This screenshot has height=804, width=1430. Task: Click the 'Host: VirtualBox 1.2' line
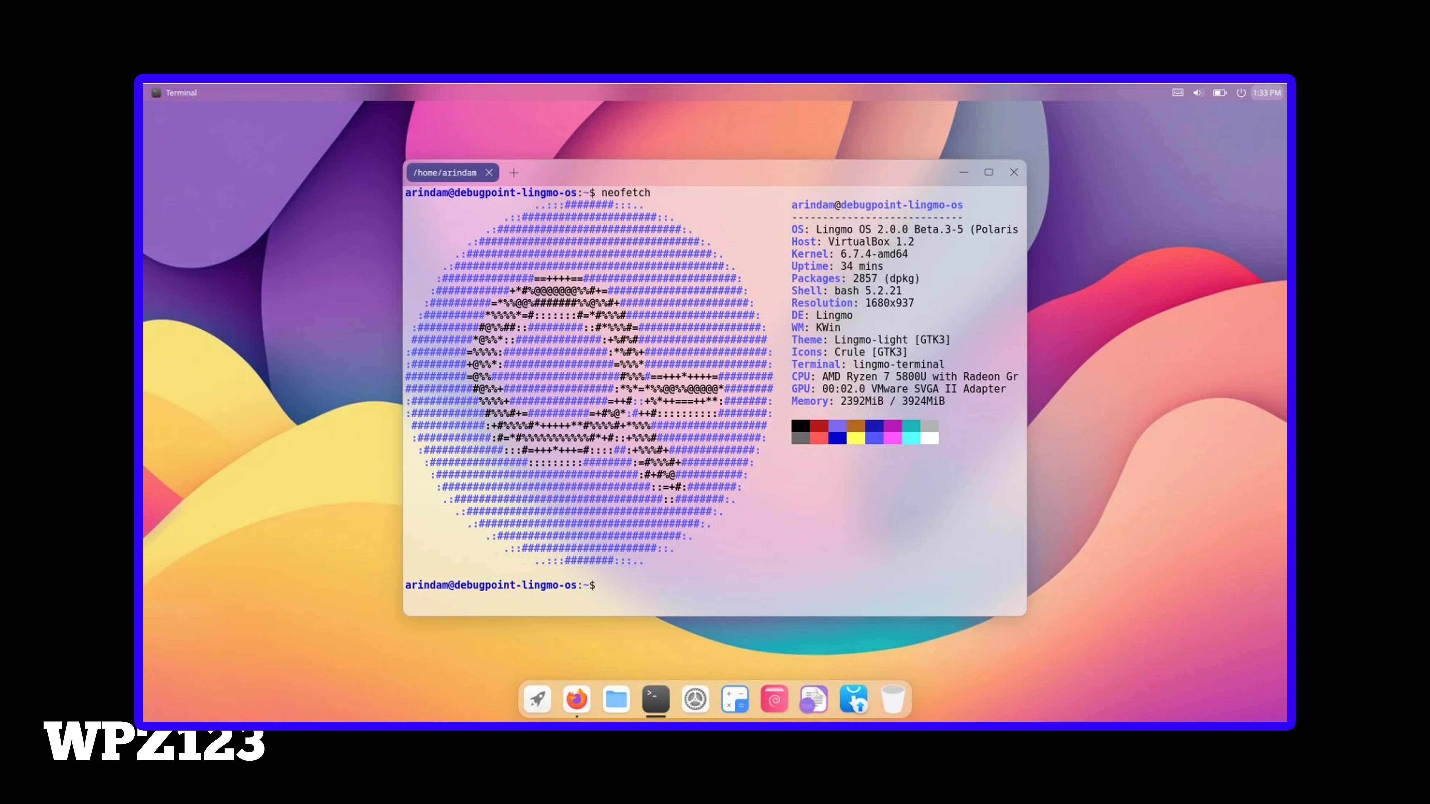852,241
